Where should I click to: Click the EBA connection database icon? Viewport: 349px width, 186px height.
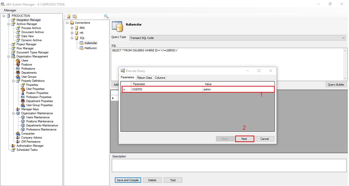[x=77, y=28]
